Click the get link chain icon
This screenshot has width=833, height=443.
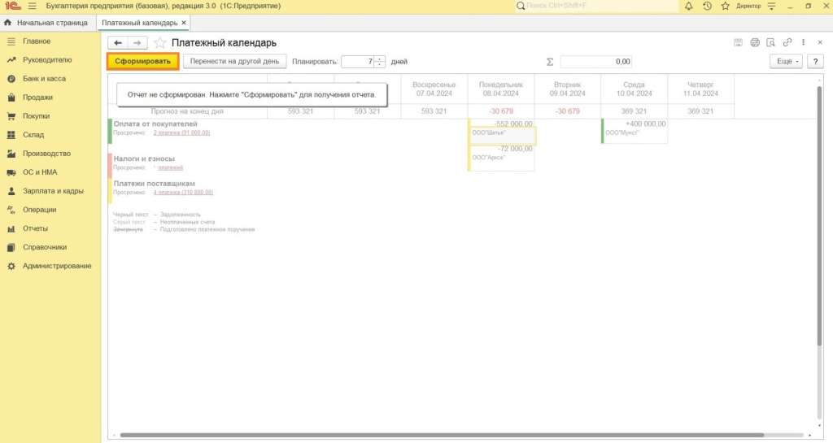[x=786, y=42]
